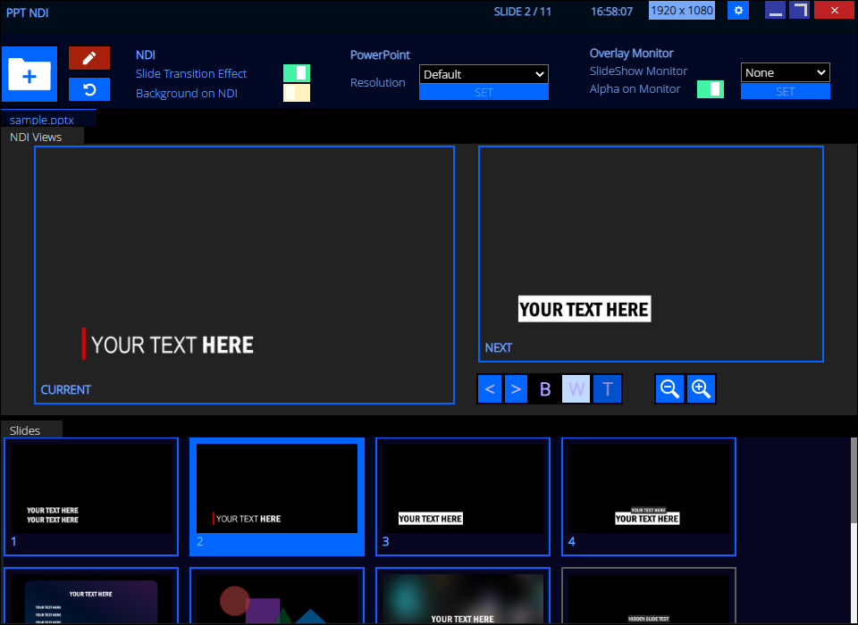858x625 pixels.
Task: Click the 1920 x 1080 resolution label
Action: pyautogui.click(x=682, y=11)
